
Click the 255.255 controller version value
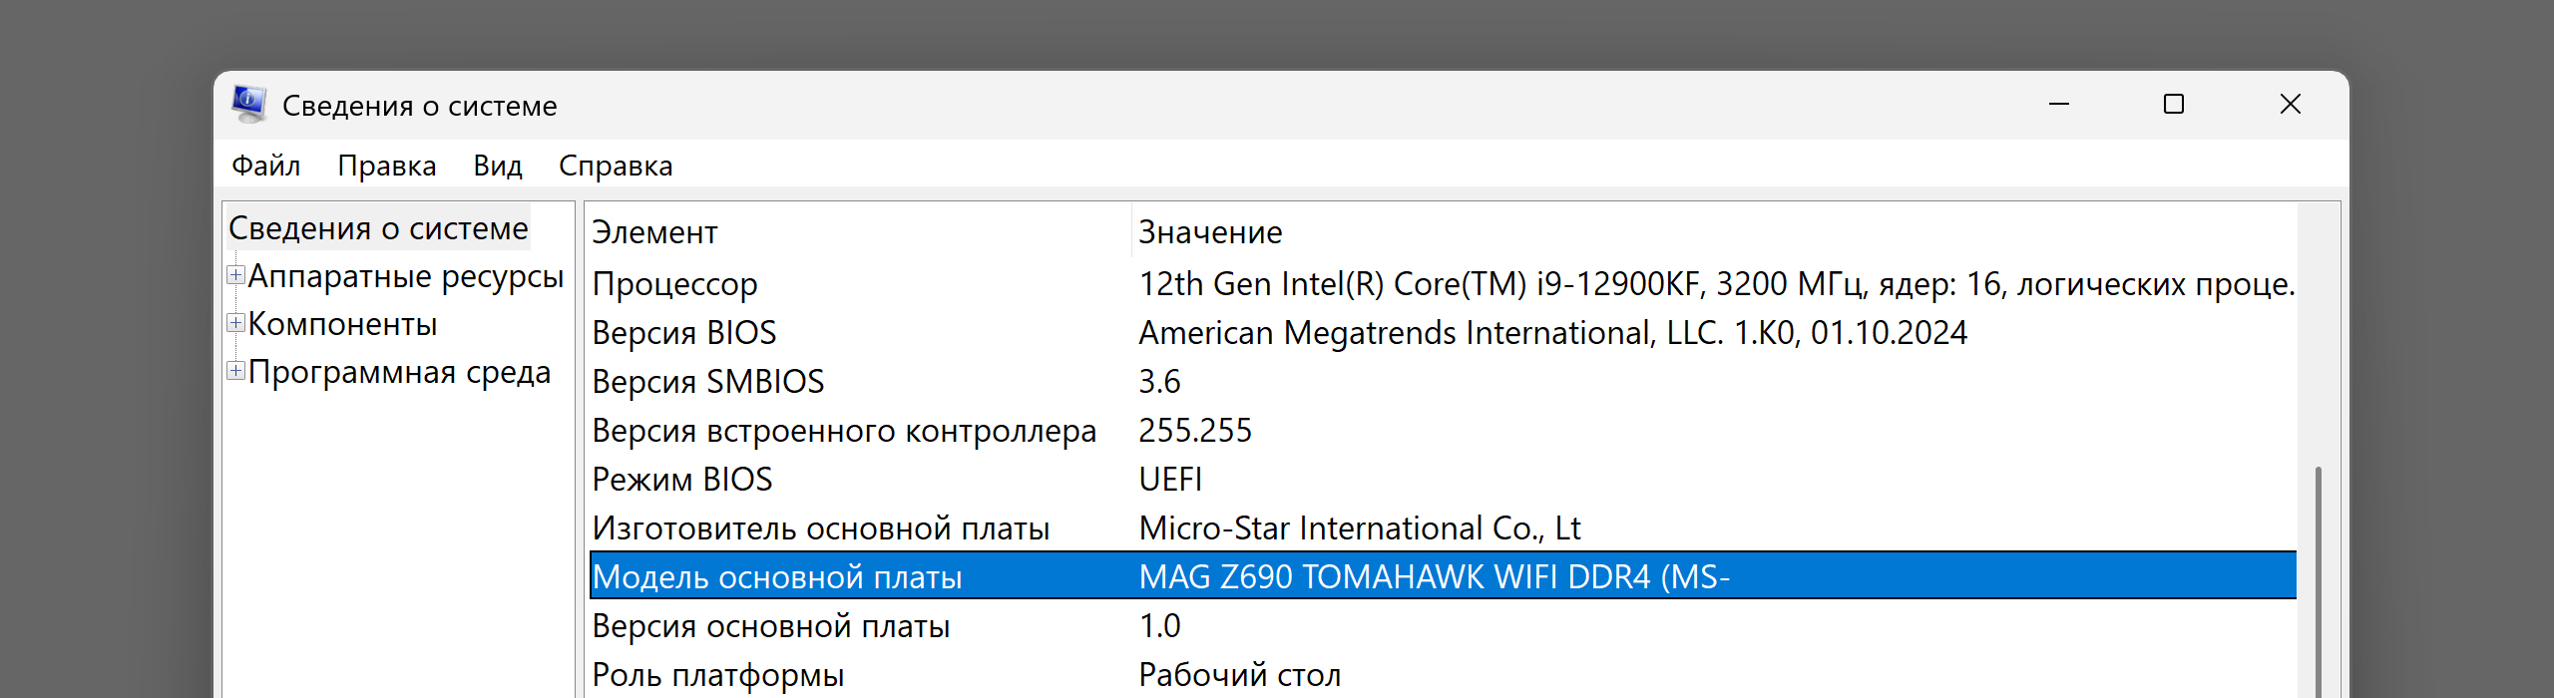1195,431
